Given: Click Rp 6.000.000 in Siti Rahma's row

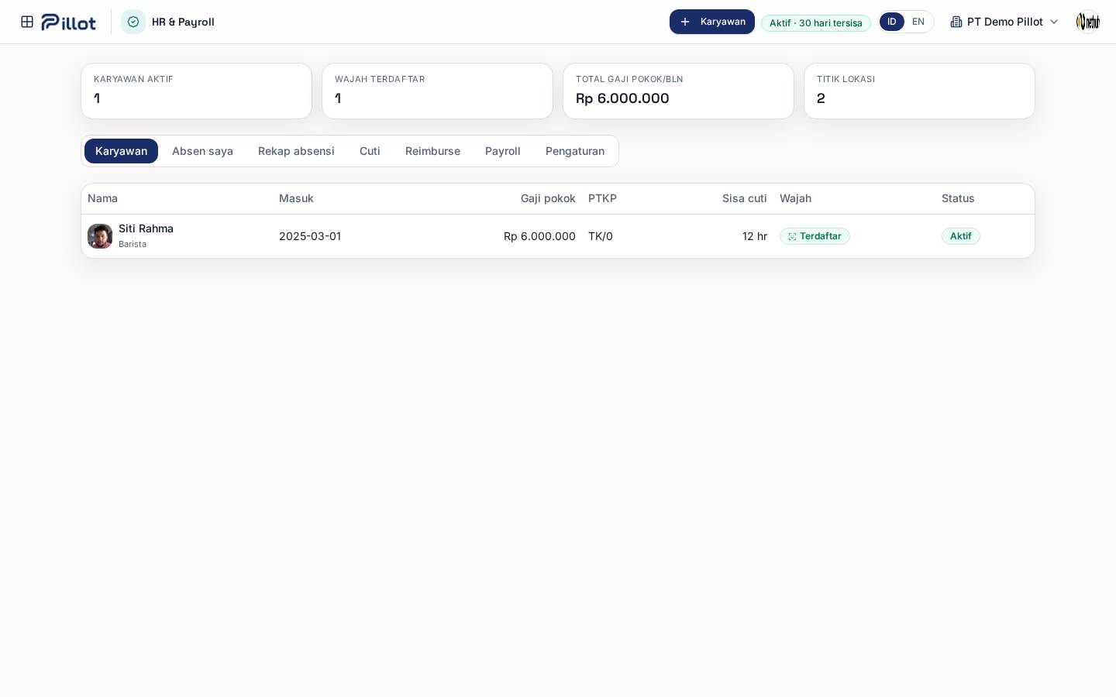Looking at the screenshot, I should (x=539, y=236).
